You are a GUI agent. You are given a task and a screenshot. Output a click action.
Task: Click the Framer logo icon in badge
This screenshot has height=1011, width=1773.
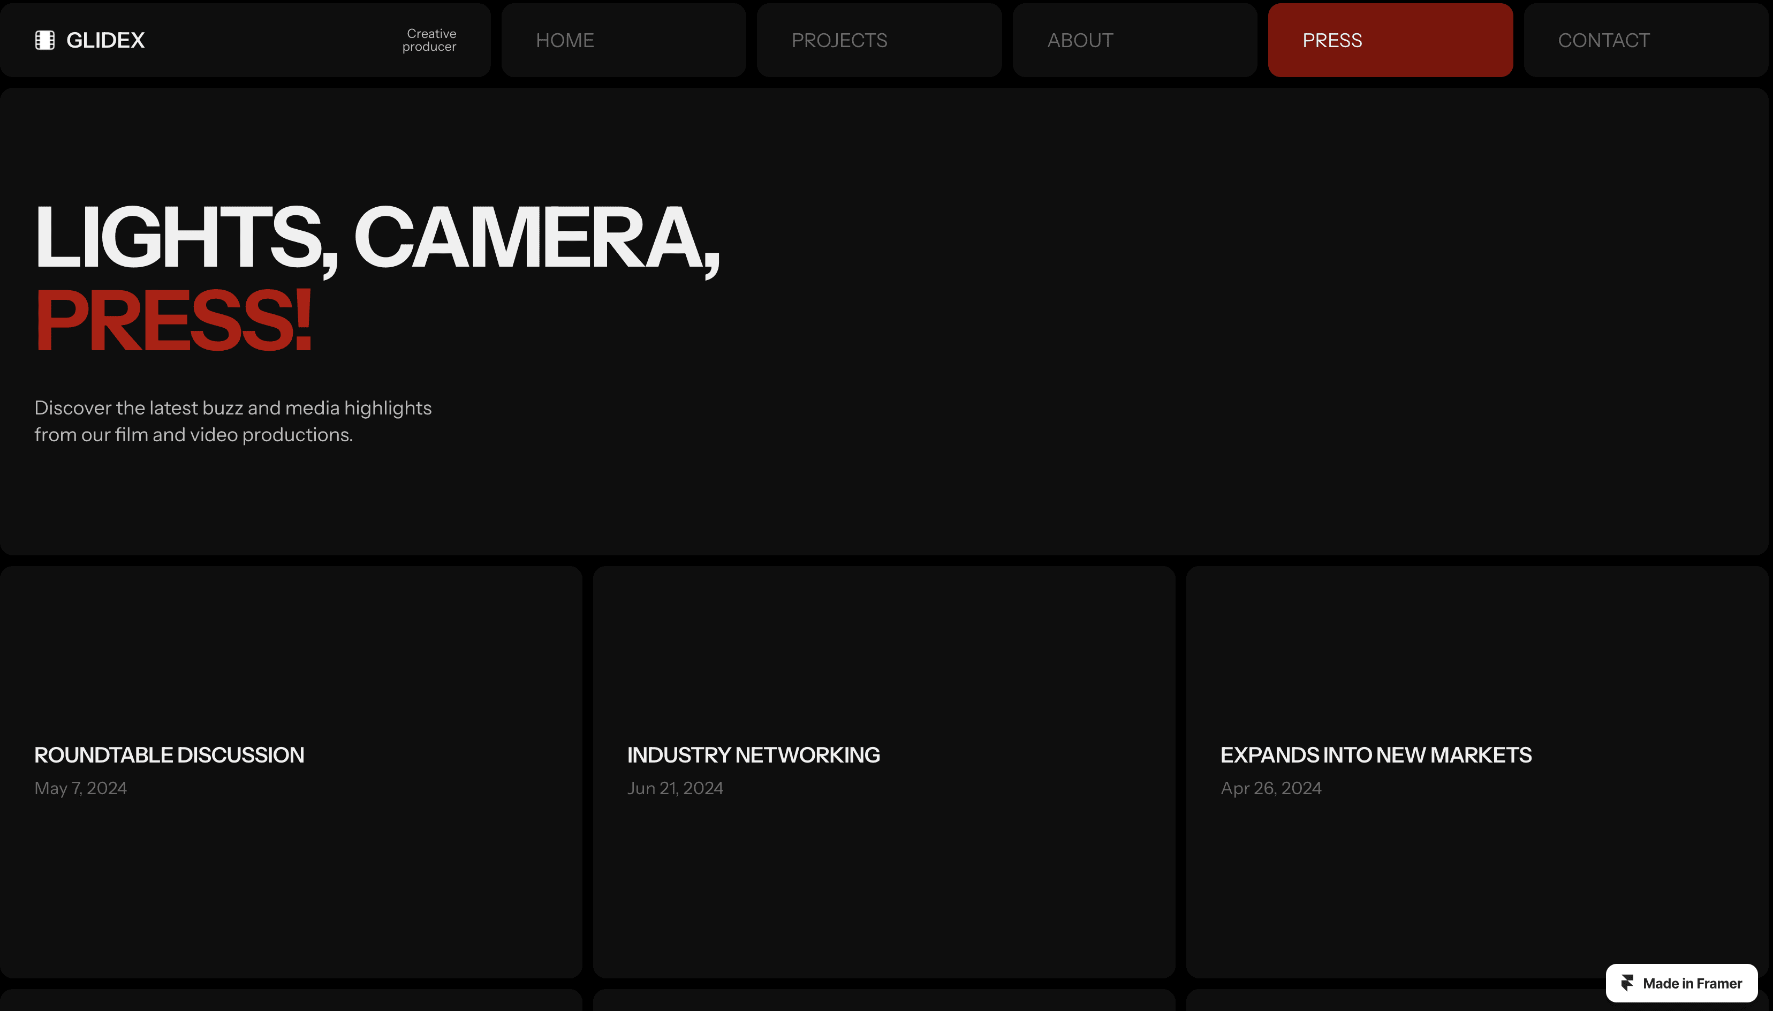coord(1627,983)
